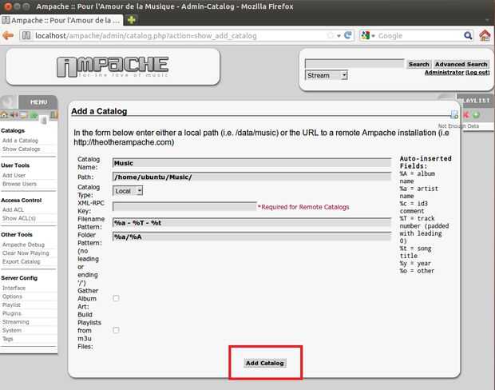Open Show Catalogs sidebar link
495x390 pixels.
point(21,149)
